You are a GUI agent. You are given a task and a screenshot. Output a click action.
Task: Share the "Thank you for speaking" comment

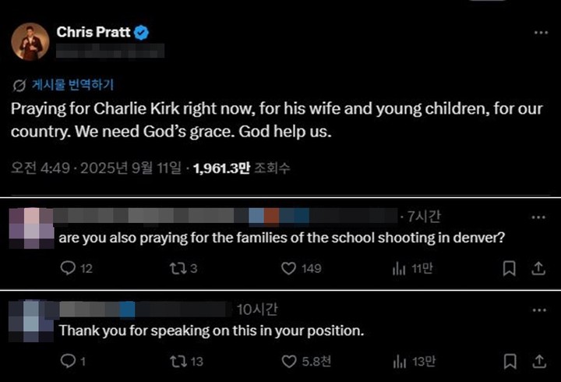point(538,360)
